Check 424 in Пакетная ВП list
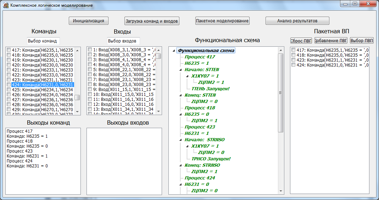The height and width of the screenshot is (200, 379). (294, 65)
